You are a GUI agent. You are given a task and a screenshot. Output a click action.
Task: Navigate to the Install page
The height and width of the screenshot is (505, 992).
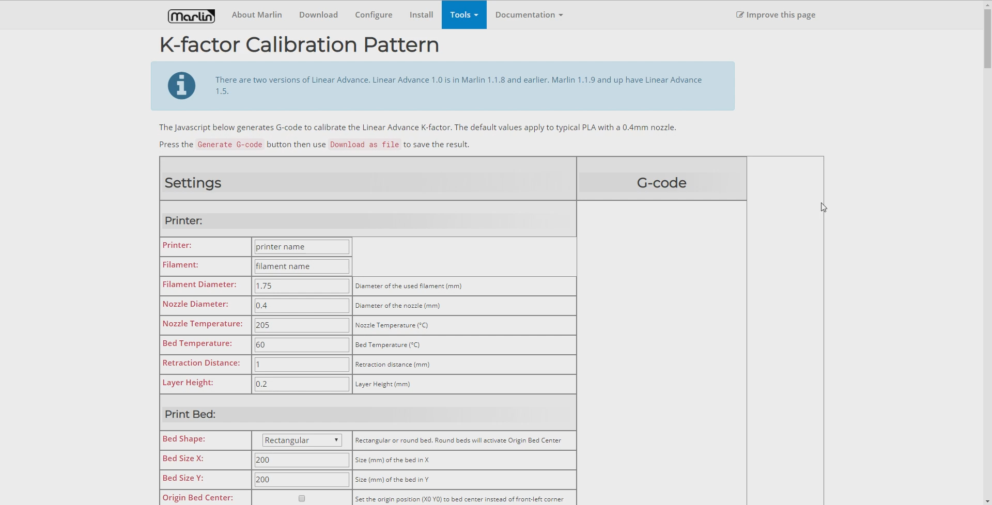coord(421,15)
